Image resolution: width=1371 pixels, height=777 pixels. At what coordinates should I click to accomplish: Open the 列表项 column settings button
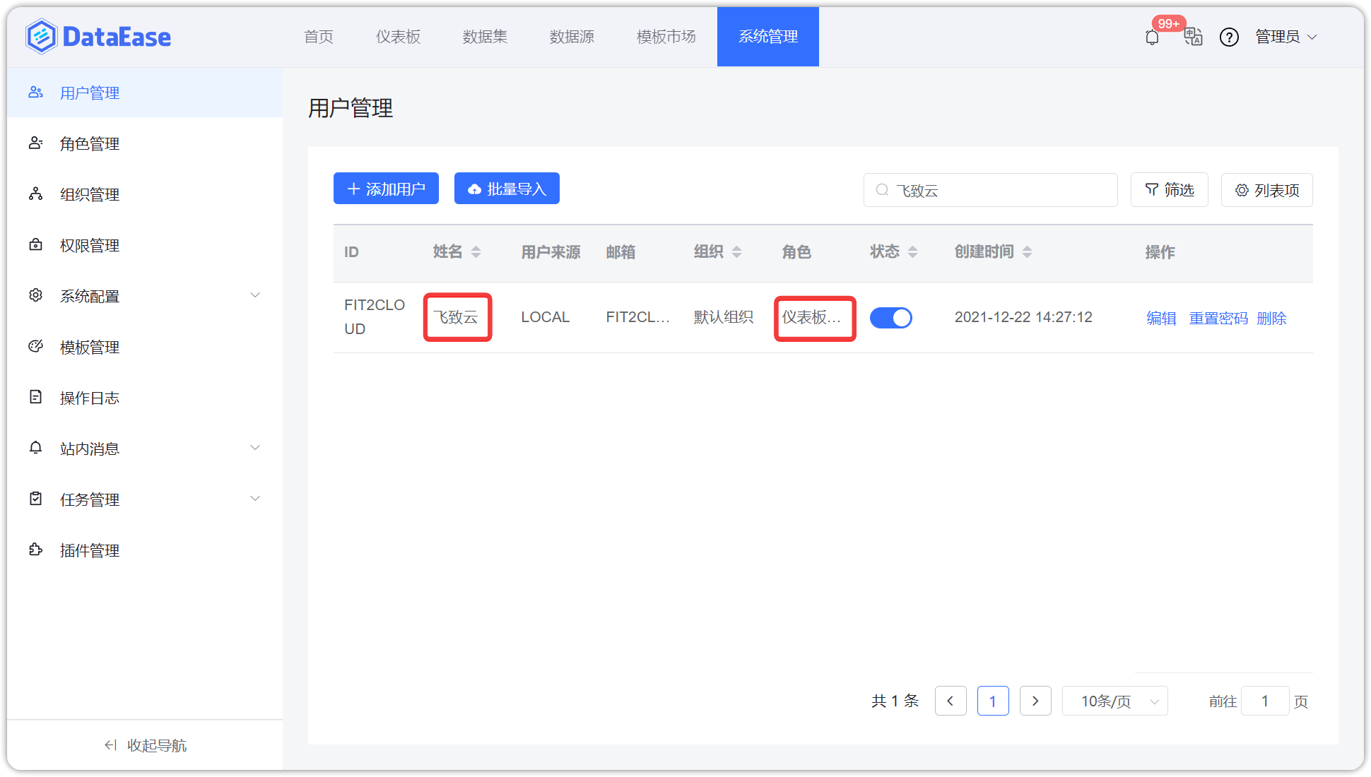(1266, 190)
